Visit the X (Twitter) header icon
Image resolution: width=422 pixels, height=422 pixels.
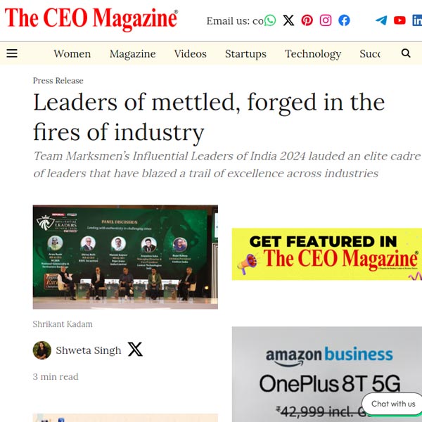[x=288, y=20]
